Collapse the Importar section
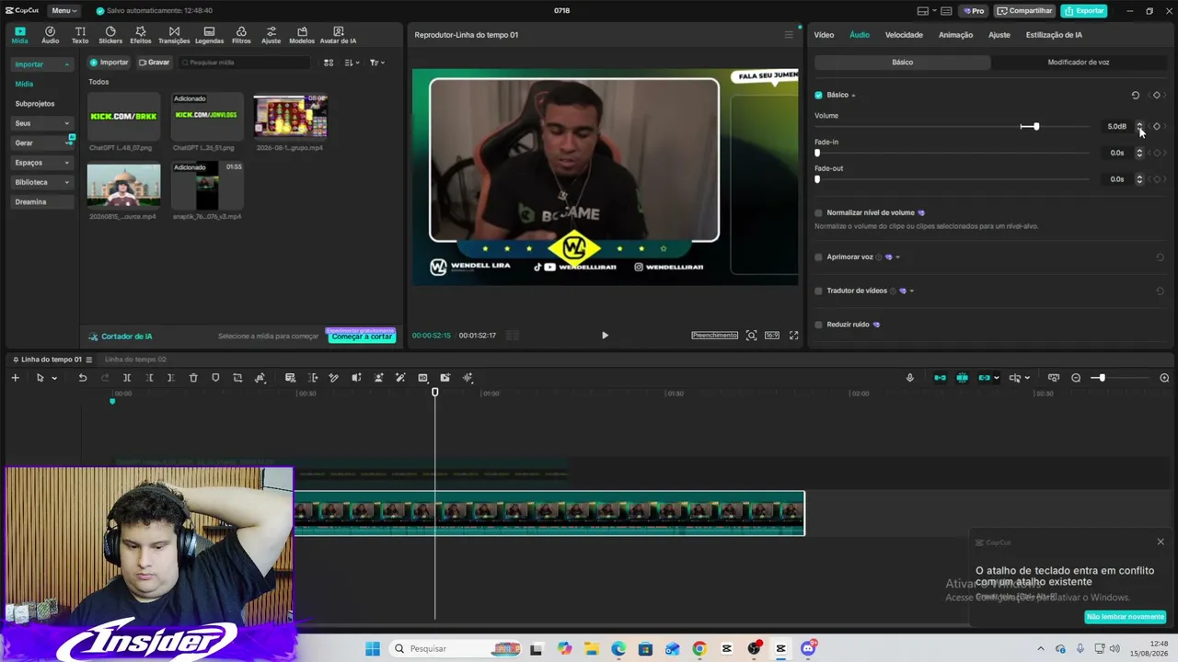The width and height of the screenshot is (1178, 662). [x=42, y=64]
